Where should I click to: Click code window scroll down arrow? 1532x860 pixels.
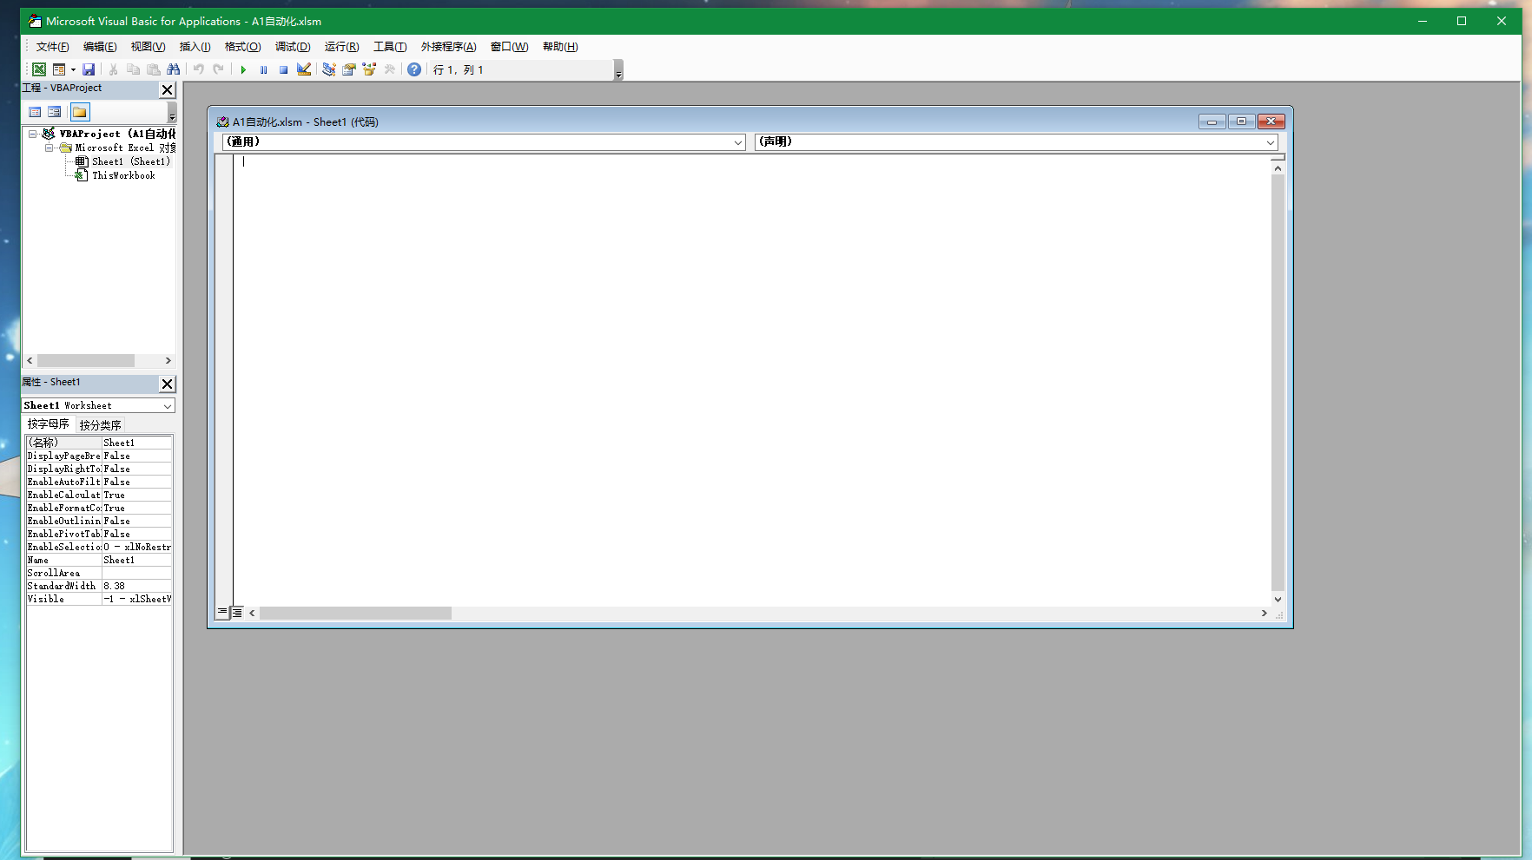pyautogui.click(x=1278, y=599)
